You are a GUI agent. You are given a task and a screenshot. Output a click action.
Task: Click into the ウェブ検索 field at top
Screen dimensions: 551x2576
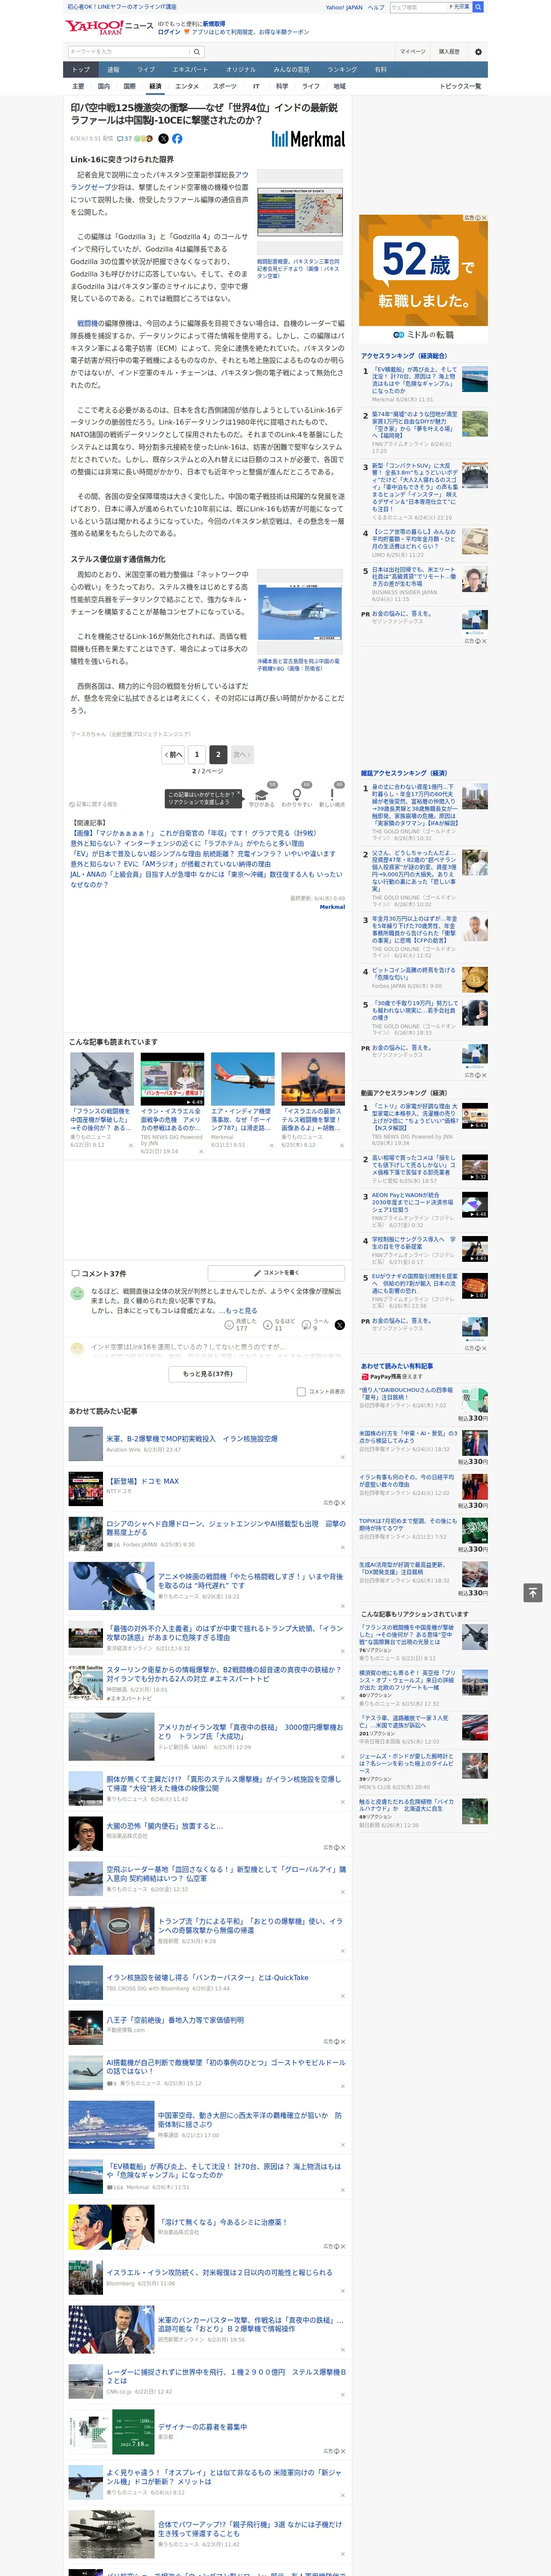coord(418,7)
